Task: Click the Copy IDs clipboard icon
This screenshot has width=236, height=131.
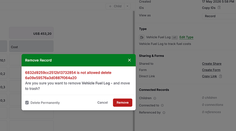Action: click(x=219, y=8)
